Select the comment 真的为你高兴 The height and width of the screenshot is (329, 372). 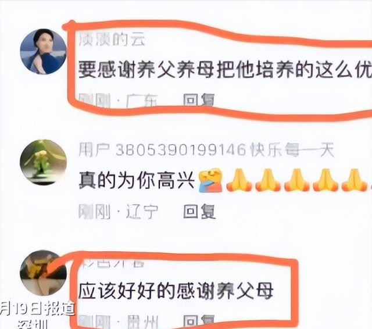pos(137,181)
